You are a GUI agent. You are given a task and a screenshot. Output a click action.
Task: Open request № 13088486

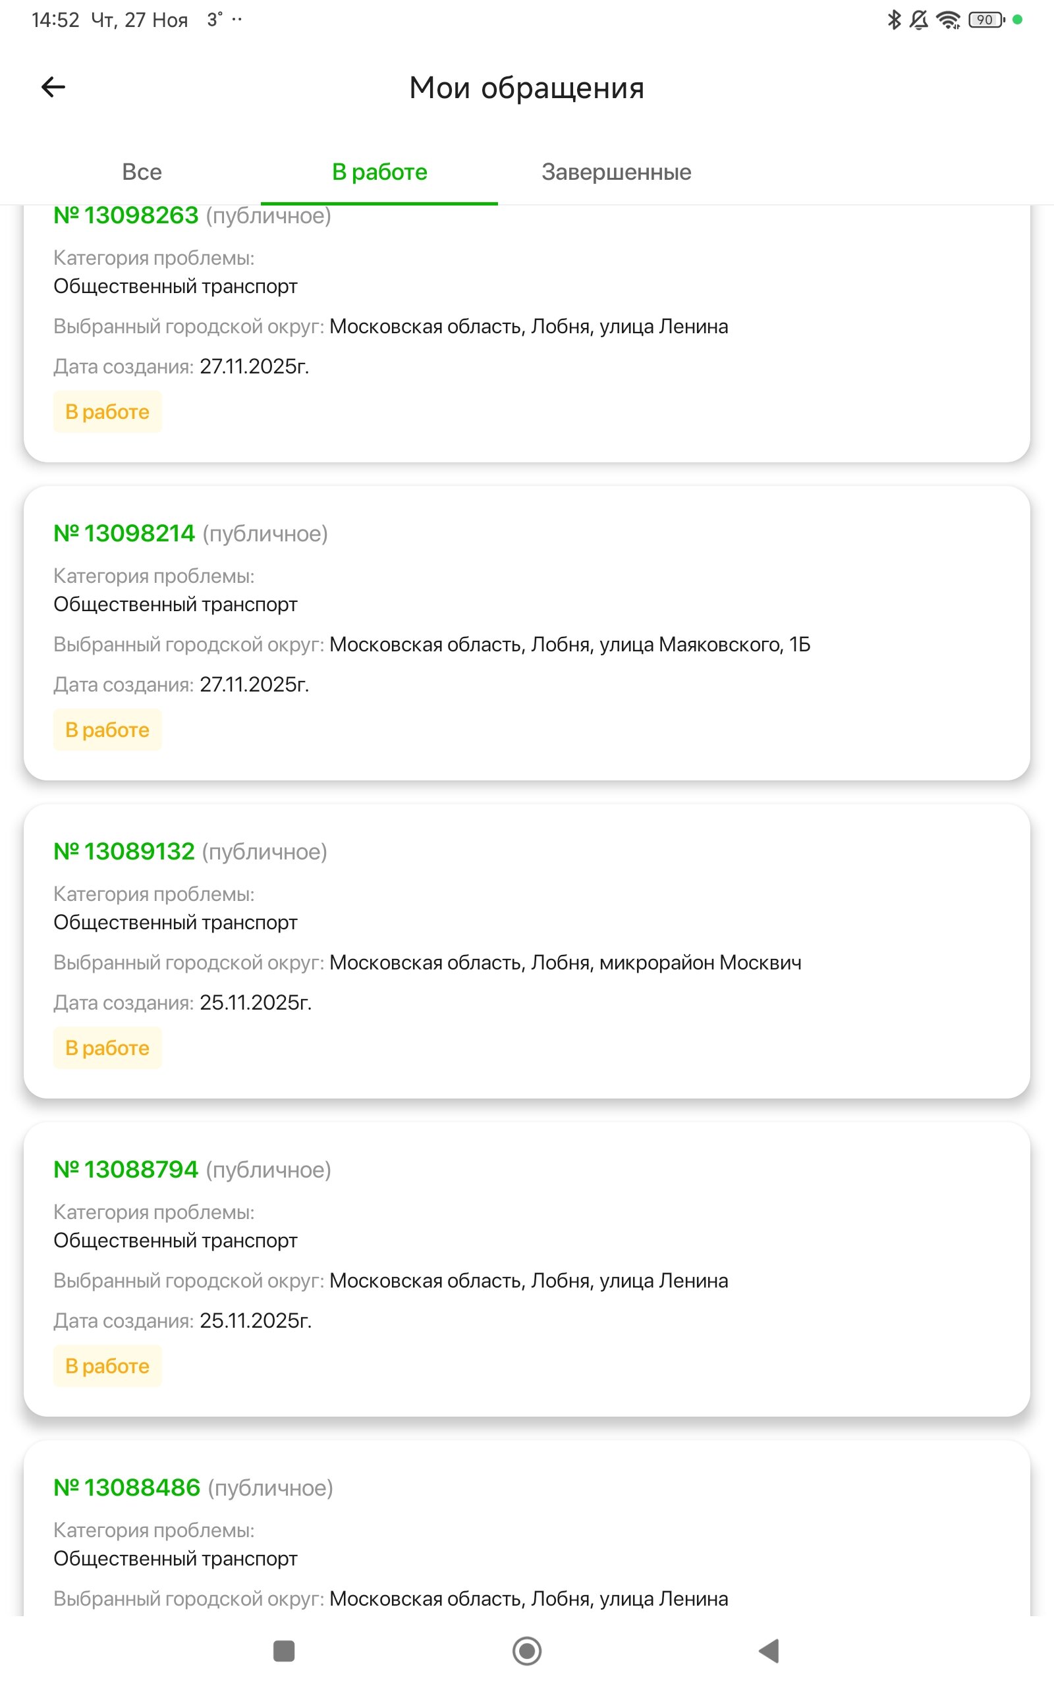click(128, 1486)
